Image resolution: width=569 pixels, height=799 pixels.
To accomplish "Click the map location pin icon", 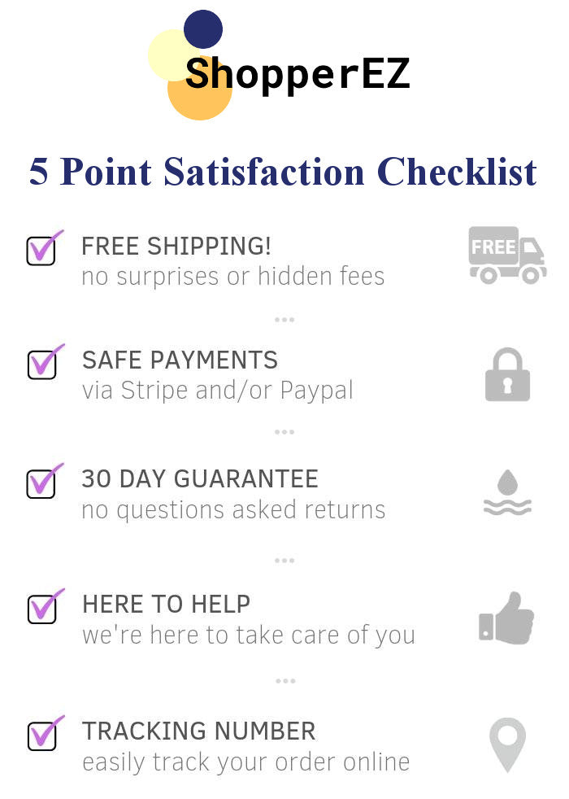I will 507,744.
